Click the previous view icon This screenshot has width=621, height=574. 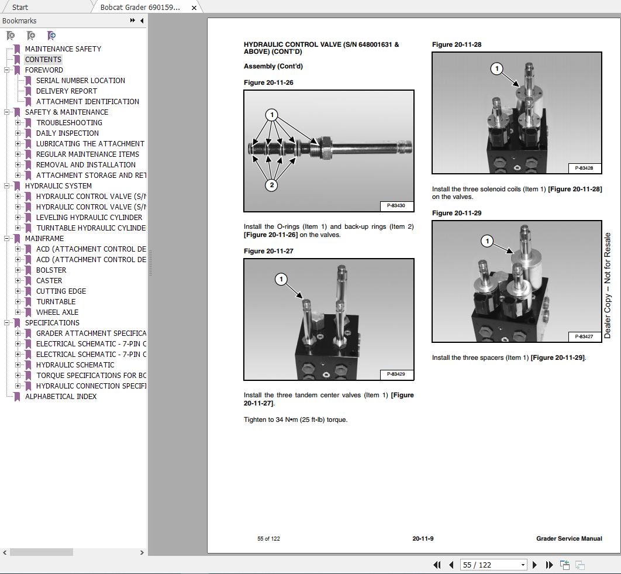click(x=565, y=565)
